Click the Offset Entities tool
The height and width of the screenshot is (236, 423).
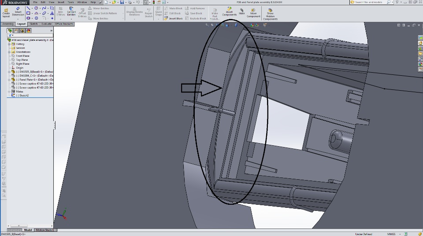[x=82, y=13]
